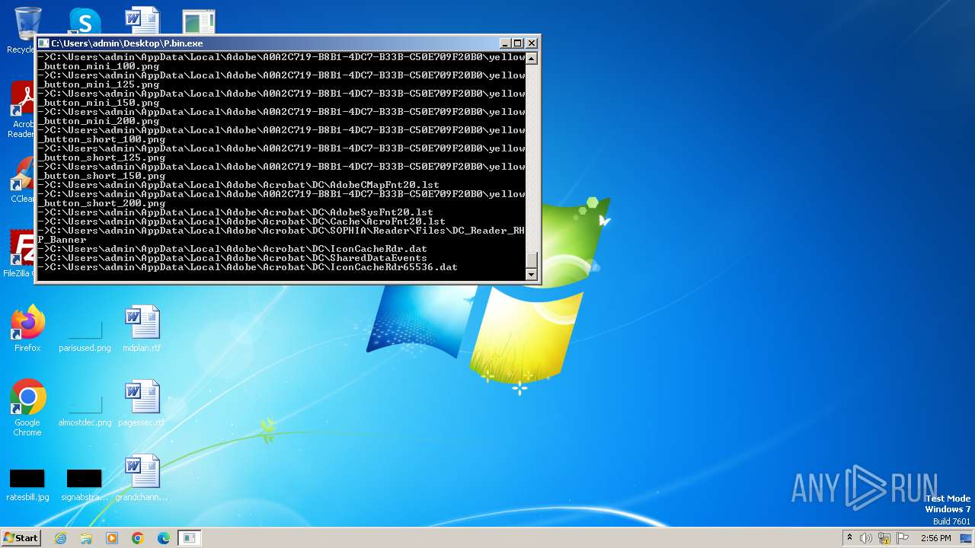The width and height of the screenshot is (975, 548).
Task: Open the Acrobat Reader desktop shortcut
Action: 23,110
